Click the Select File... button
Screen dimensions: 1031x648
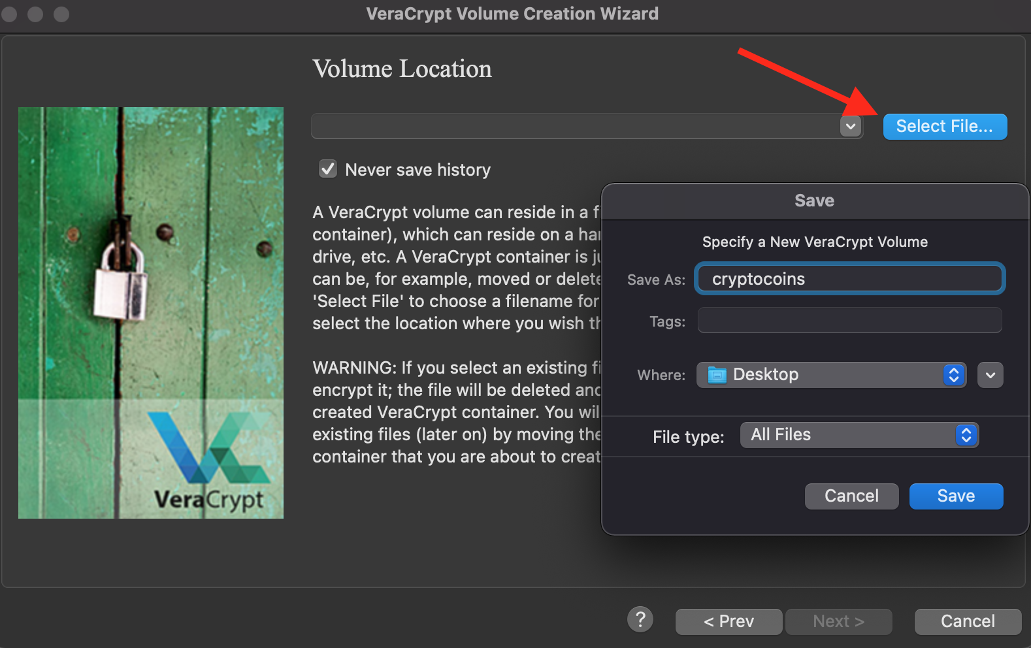coord(945,126)
